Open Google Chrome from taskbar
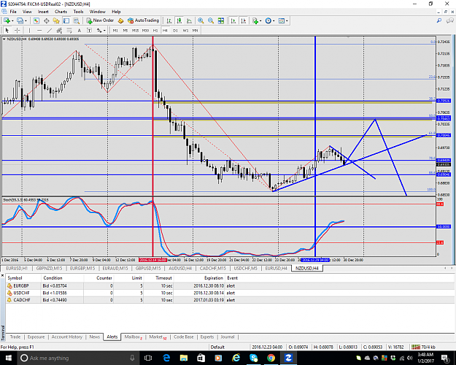Viewport: 456px width, 365px height. 271,358
